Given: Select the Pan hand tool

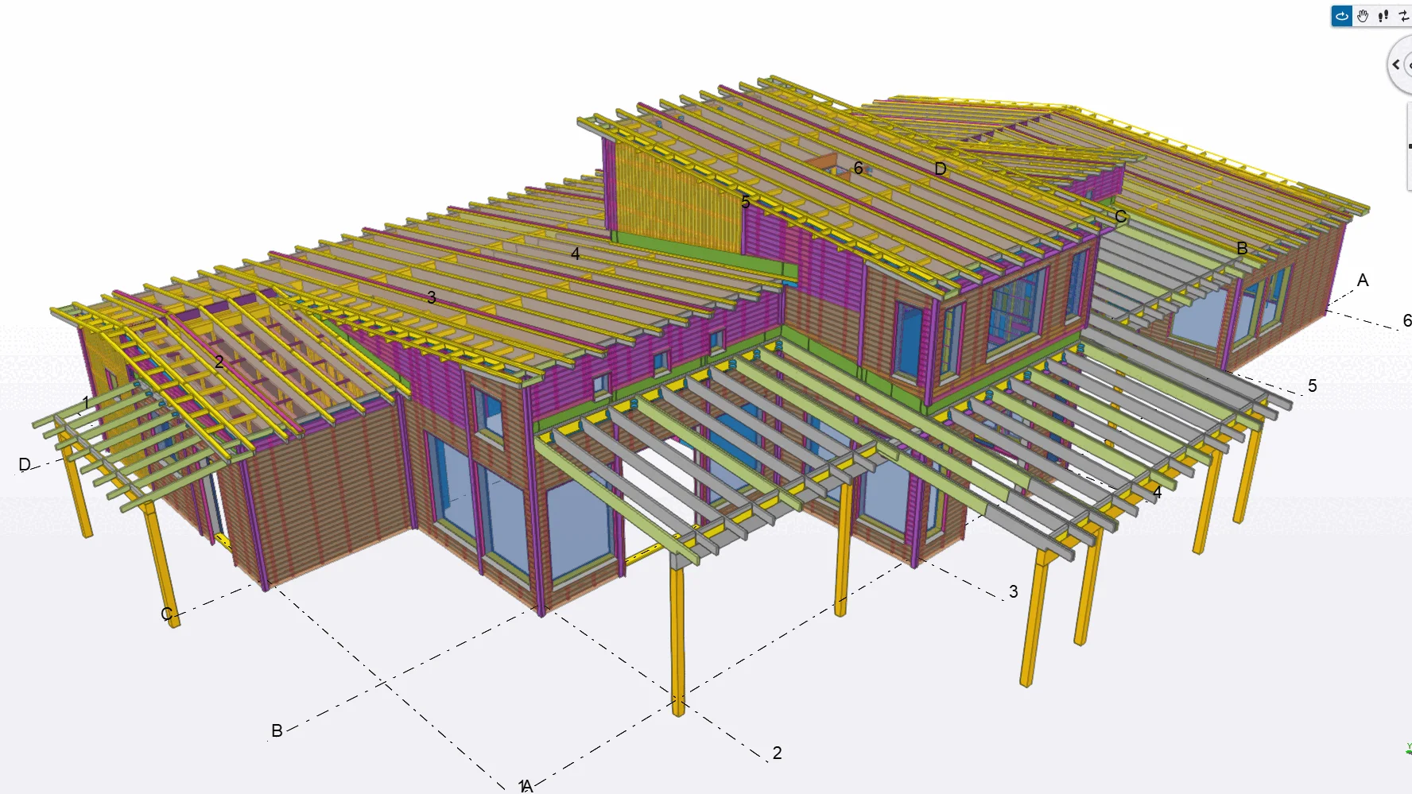Looking at the screenshot, I should click(x=1363, y=16).
